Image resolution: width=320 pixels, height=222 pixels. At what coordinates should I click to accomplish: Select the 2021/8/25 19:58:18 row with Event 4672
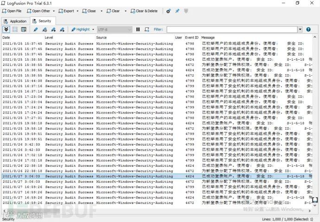[157, 128]
